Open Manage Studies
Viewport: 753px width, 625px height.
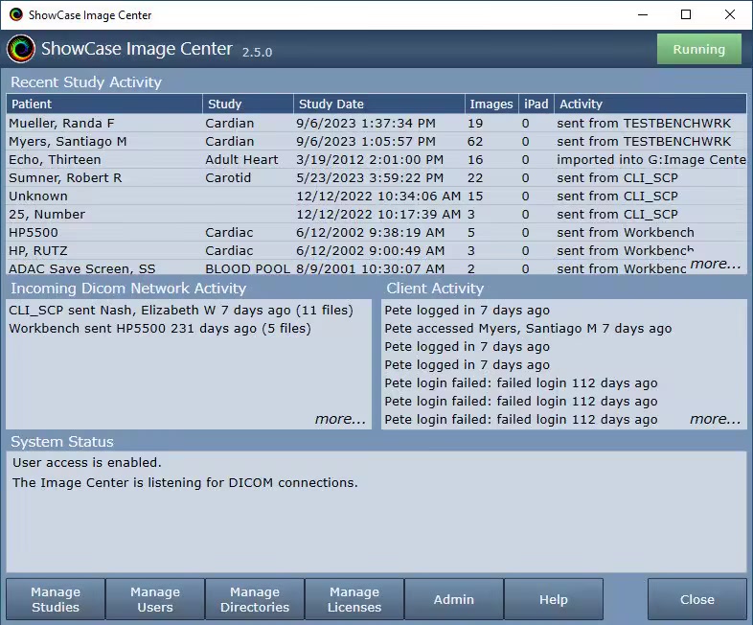56,599
